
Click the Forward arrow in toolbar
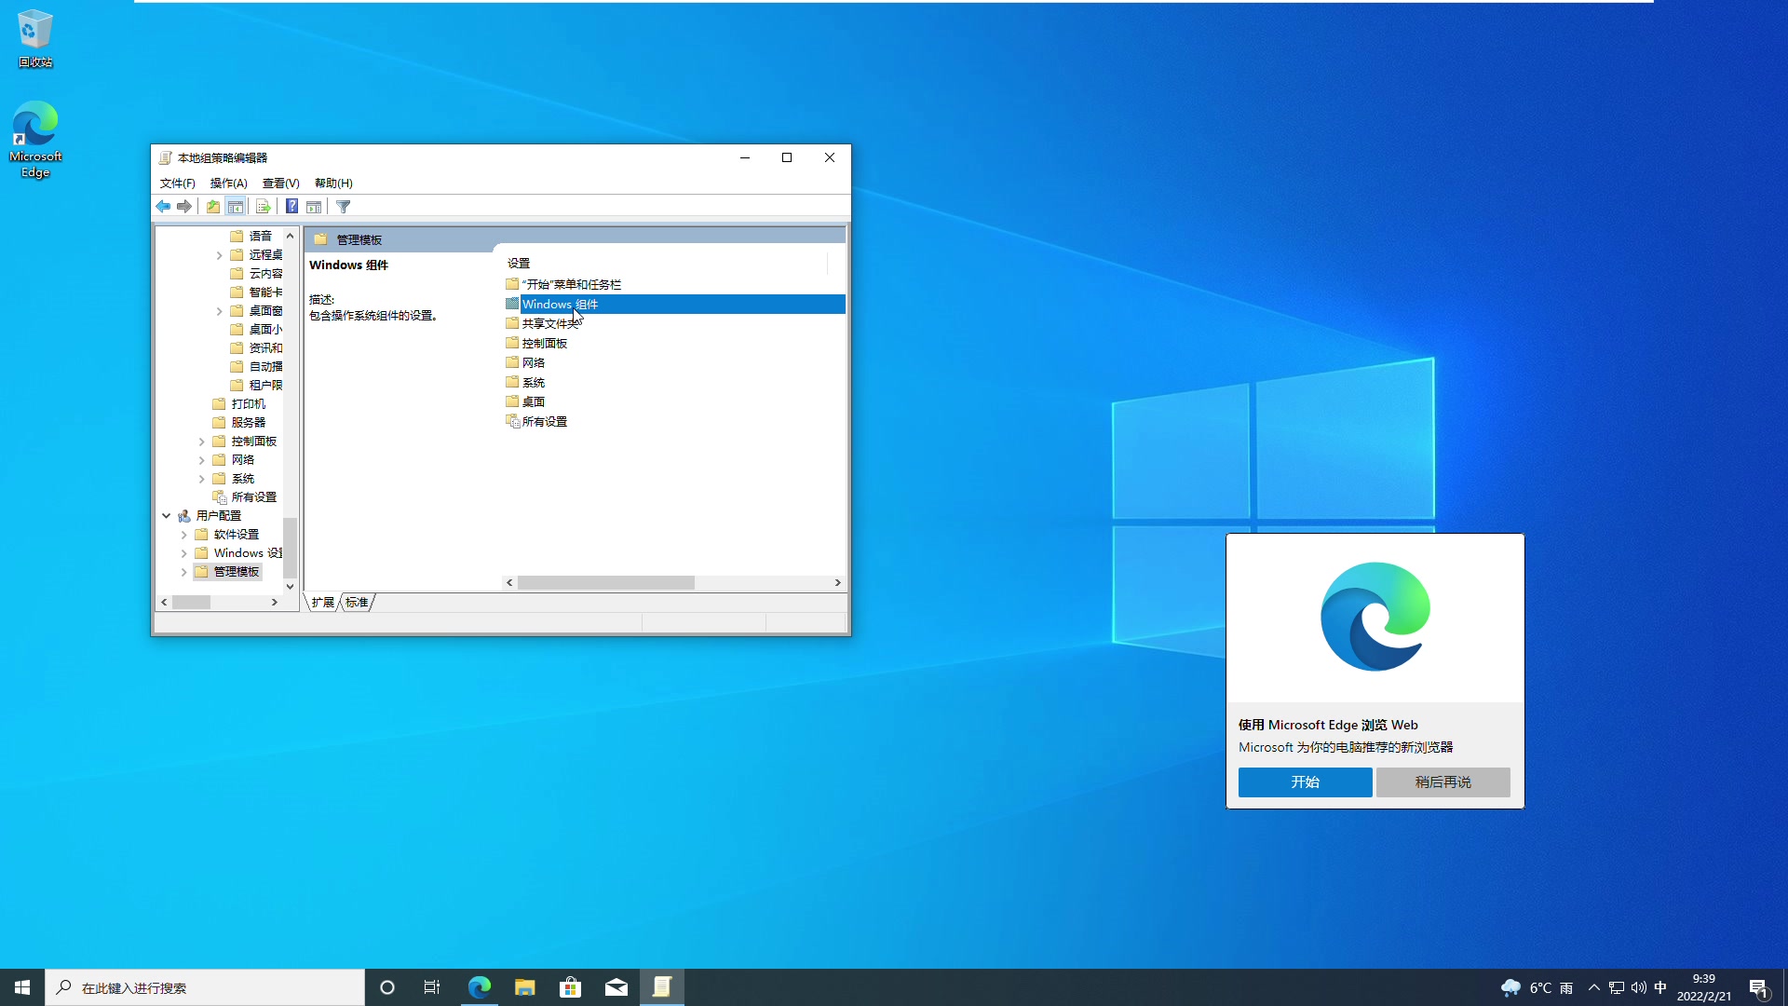tap(184, 207)
